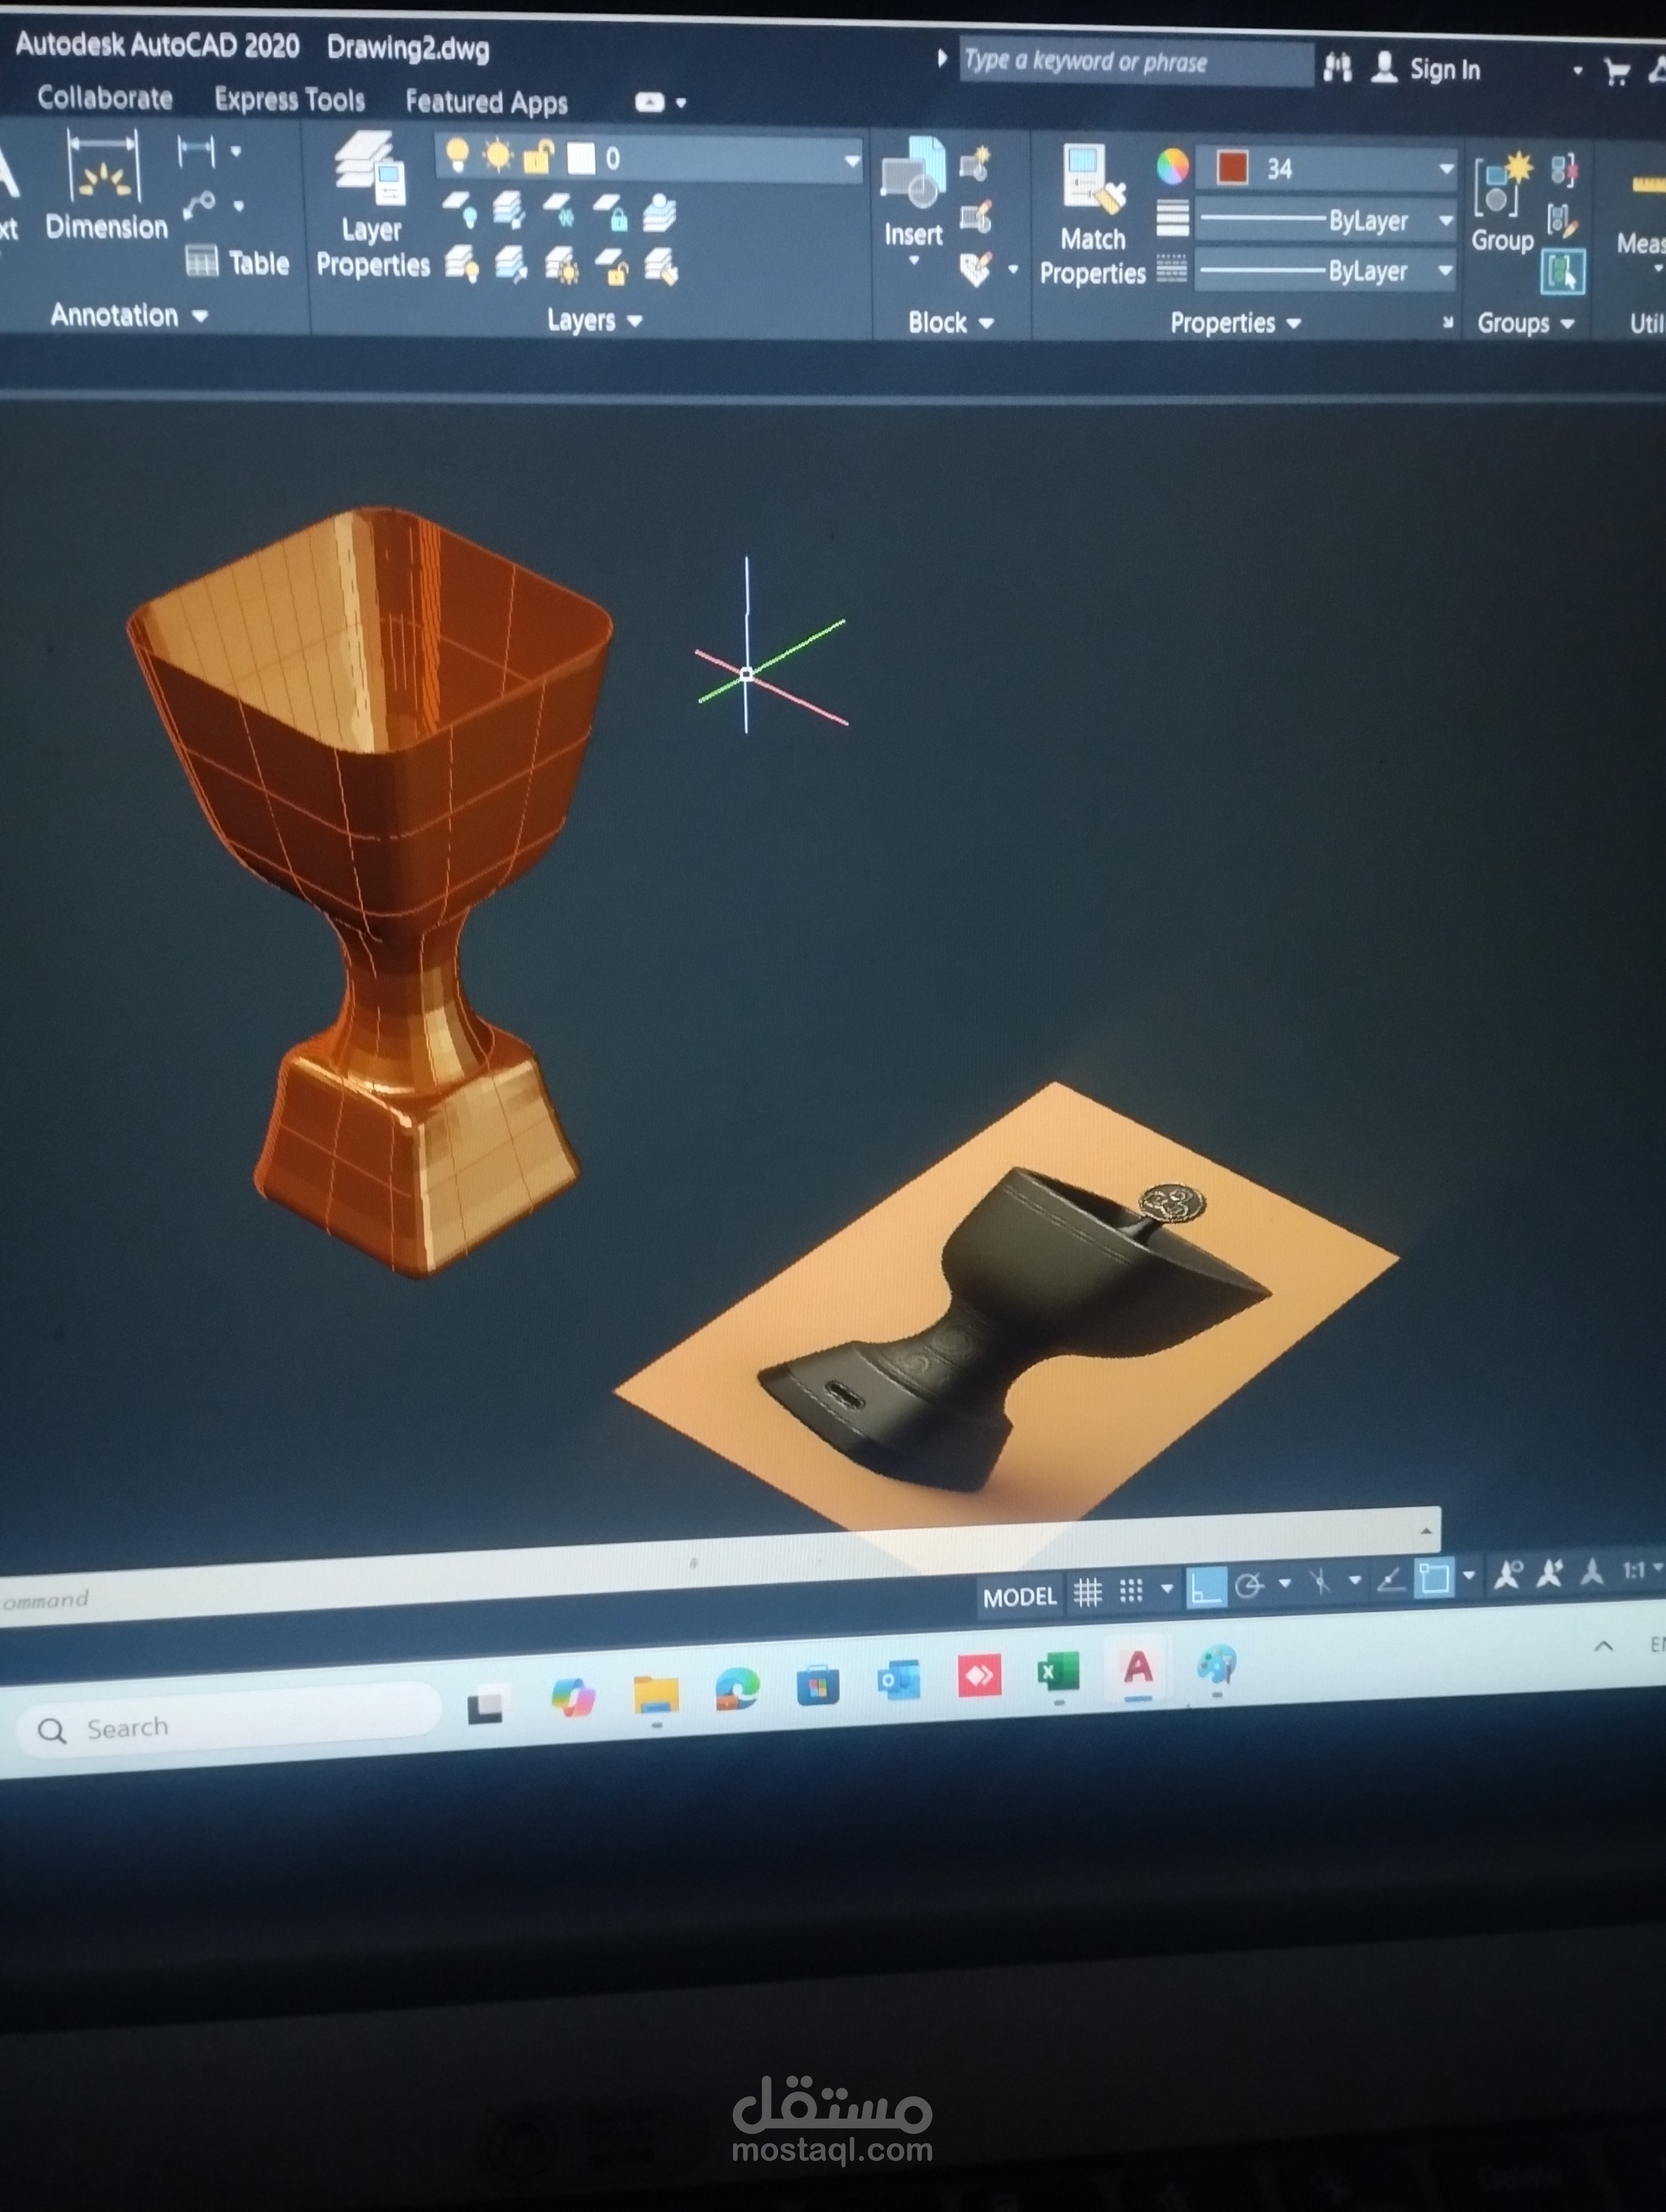Image resolution: width=1666 pixels, height=2212 pixels.
Task: Open the layer selection dropdown
Action: [852, 160]
